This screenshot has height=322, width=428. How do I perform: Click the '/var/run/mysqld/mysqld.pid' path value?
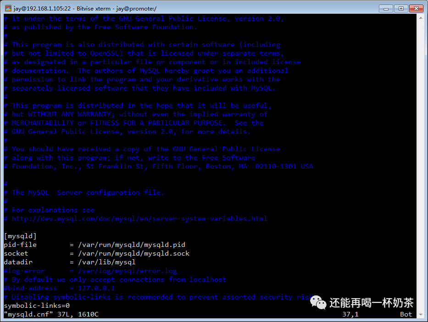tap(132, 245)
